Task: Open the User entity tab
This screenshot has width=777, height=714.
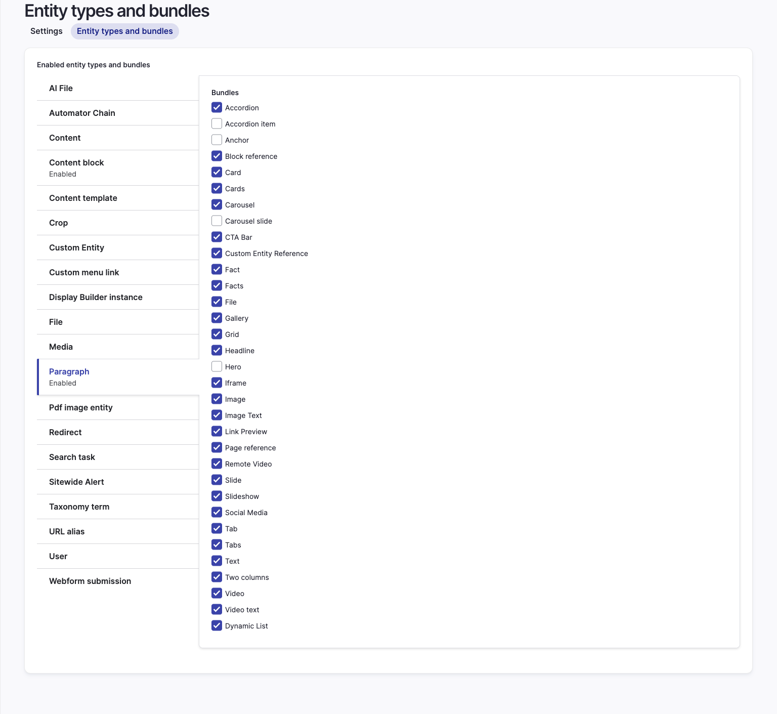Action: pyautogui.click(x=118, y=556)
